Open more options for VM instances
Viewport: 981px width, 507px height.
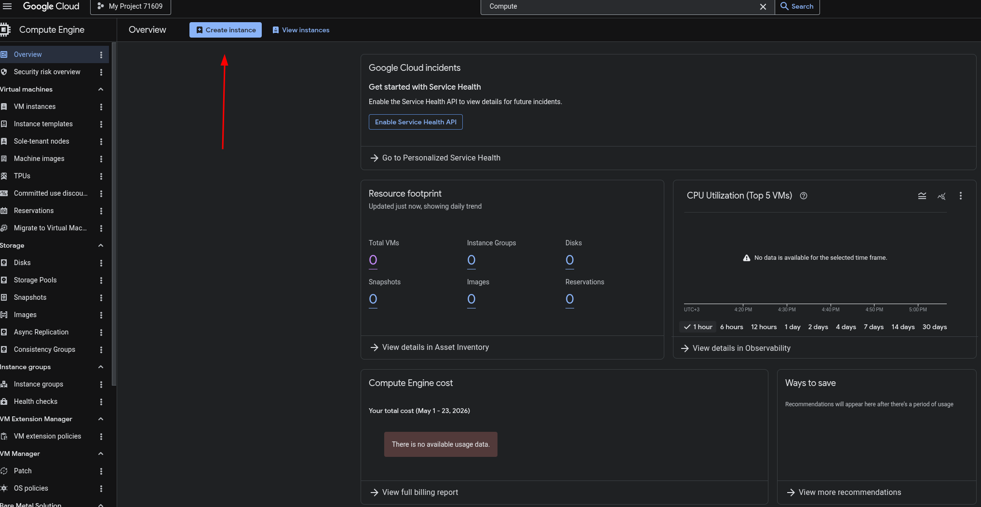click(x=101, y=107)
